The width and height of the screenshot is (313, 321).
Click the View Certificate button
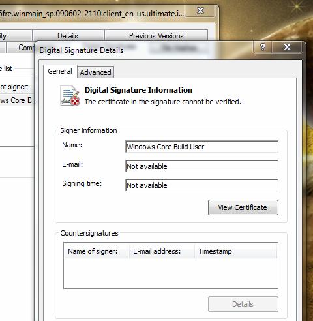point(243,207)
